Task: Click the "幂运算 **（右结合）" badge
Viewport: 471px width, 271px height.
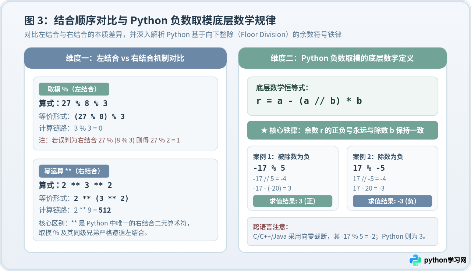Action: 74,171
